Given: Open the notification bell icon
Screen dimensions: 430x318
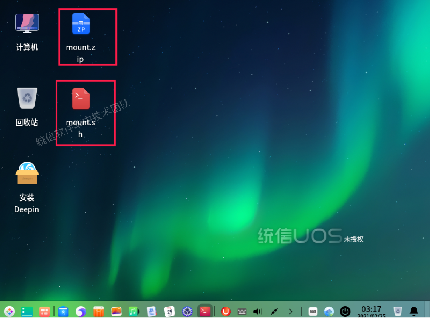Looking at the screenshot, I should (x=414, y=311).
